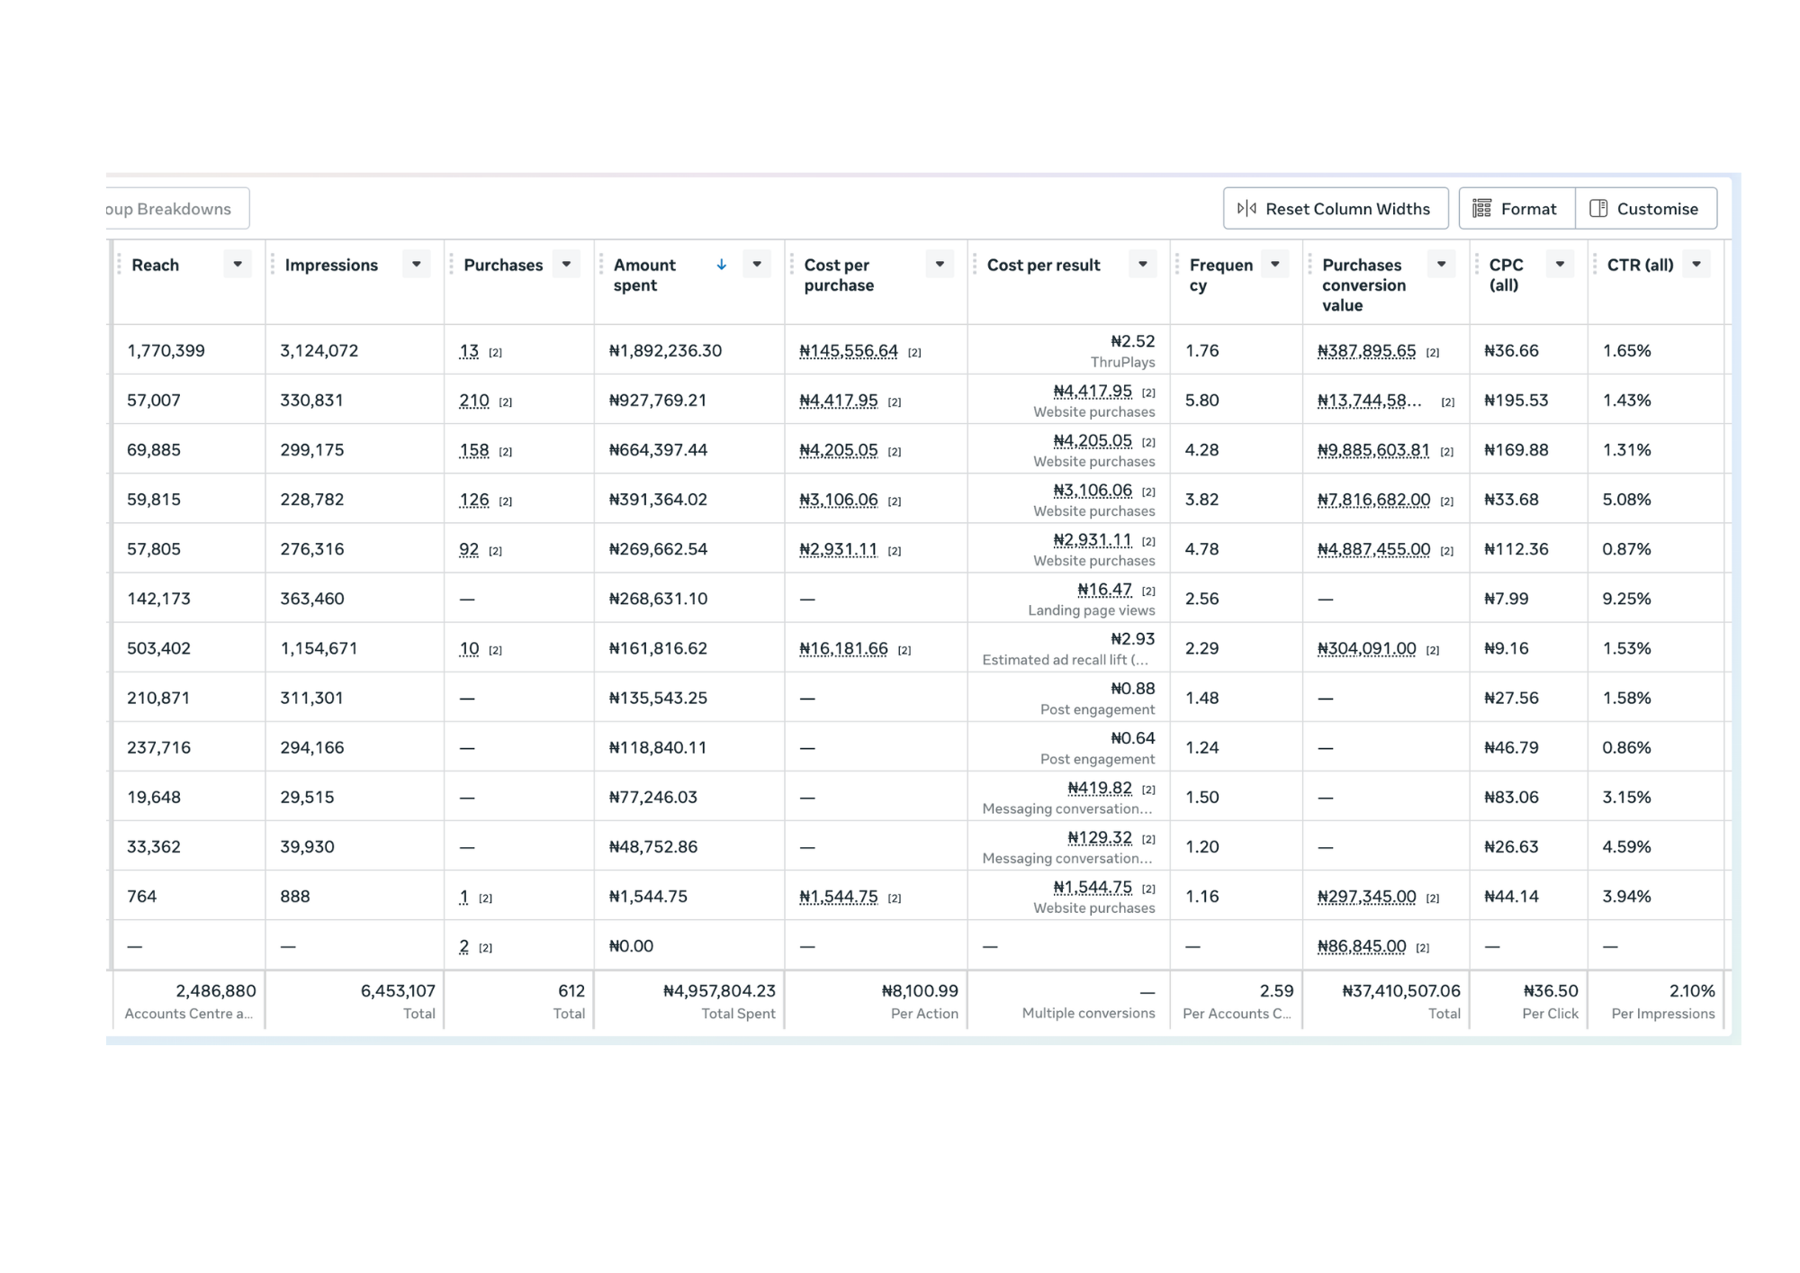Viewport: 1800px width, 1273px height.
Task: Open the ₦7,816,682.00 conversion value link
Action: [x=1373, y=500]
